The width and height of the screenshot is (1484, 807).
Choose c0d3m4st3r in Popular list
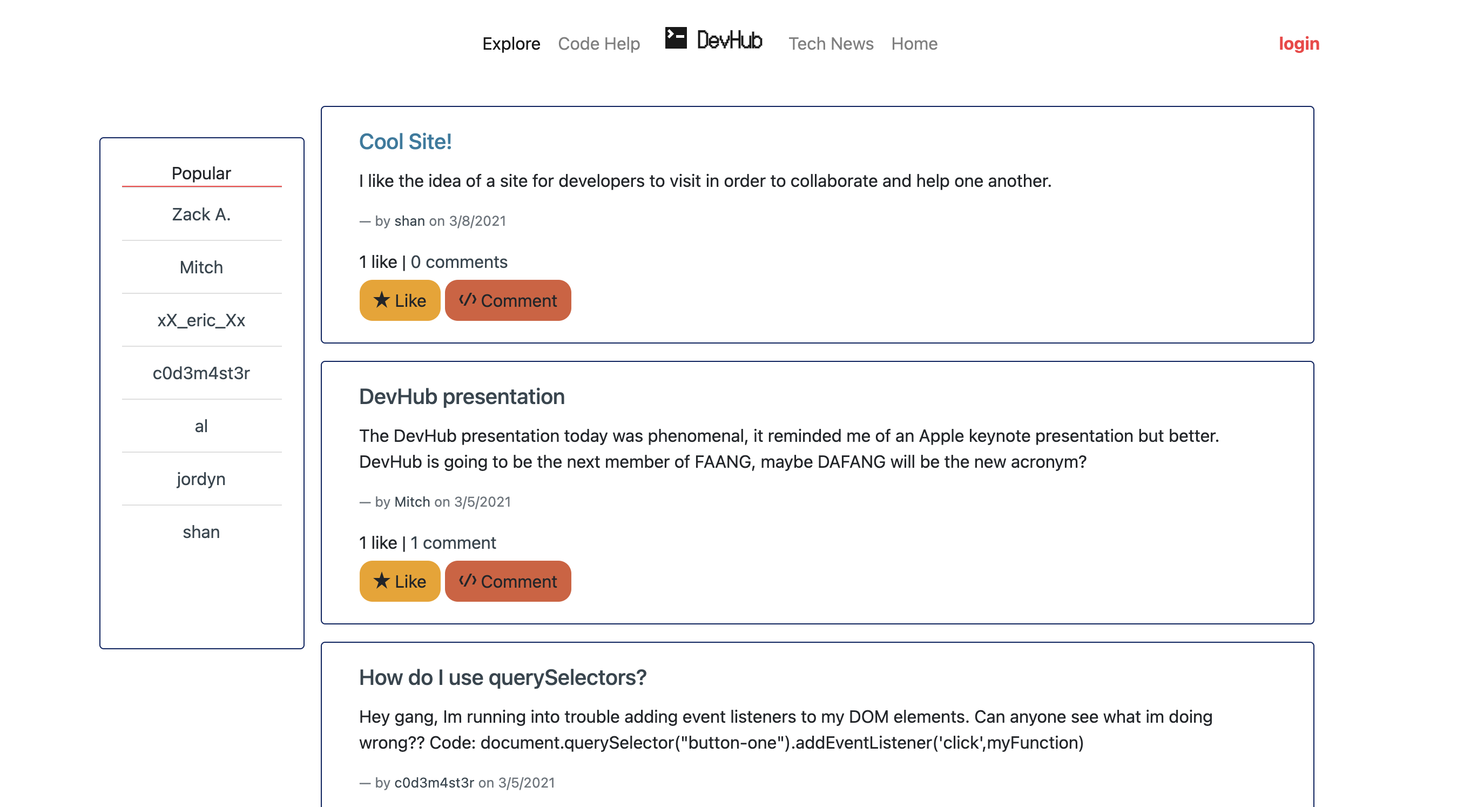coord(201,374)
